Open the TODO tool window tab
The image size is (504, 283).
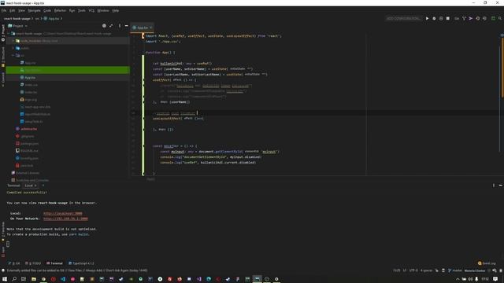[33, 263]
